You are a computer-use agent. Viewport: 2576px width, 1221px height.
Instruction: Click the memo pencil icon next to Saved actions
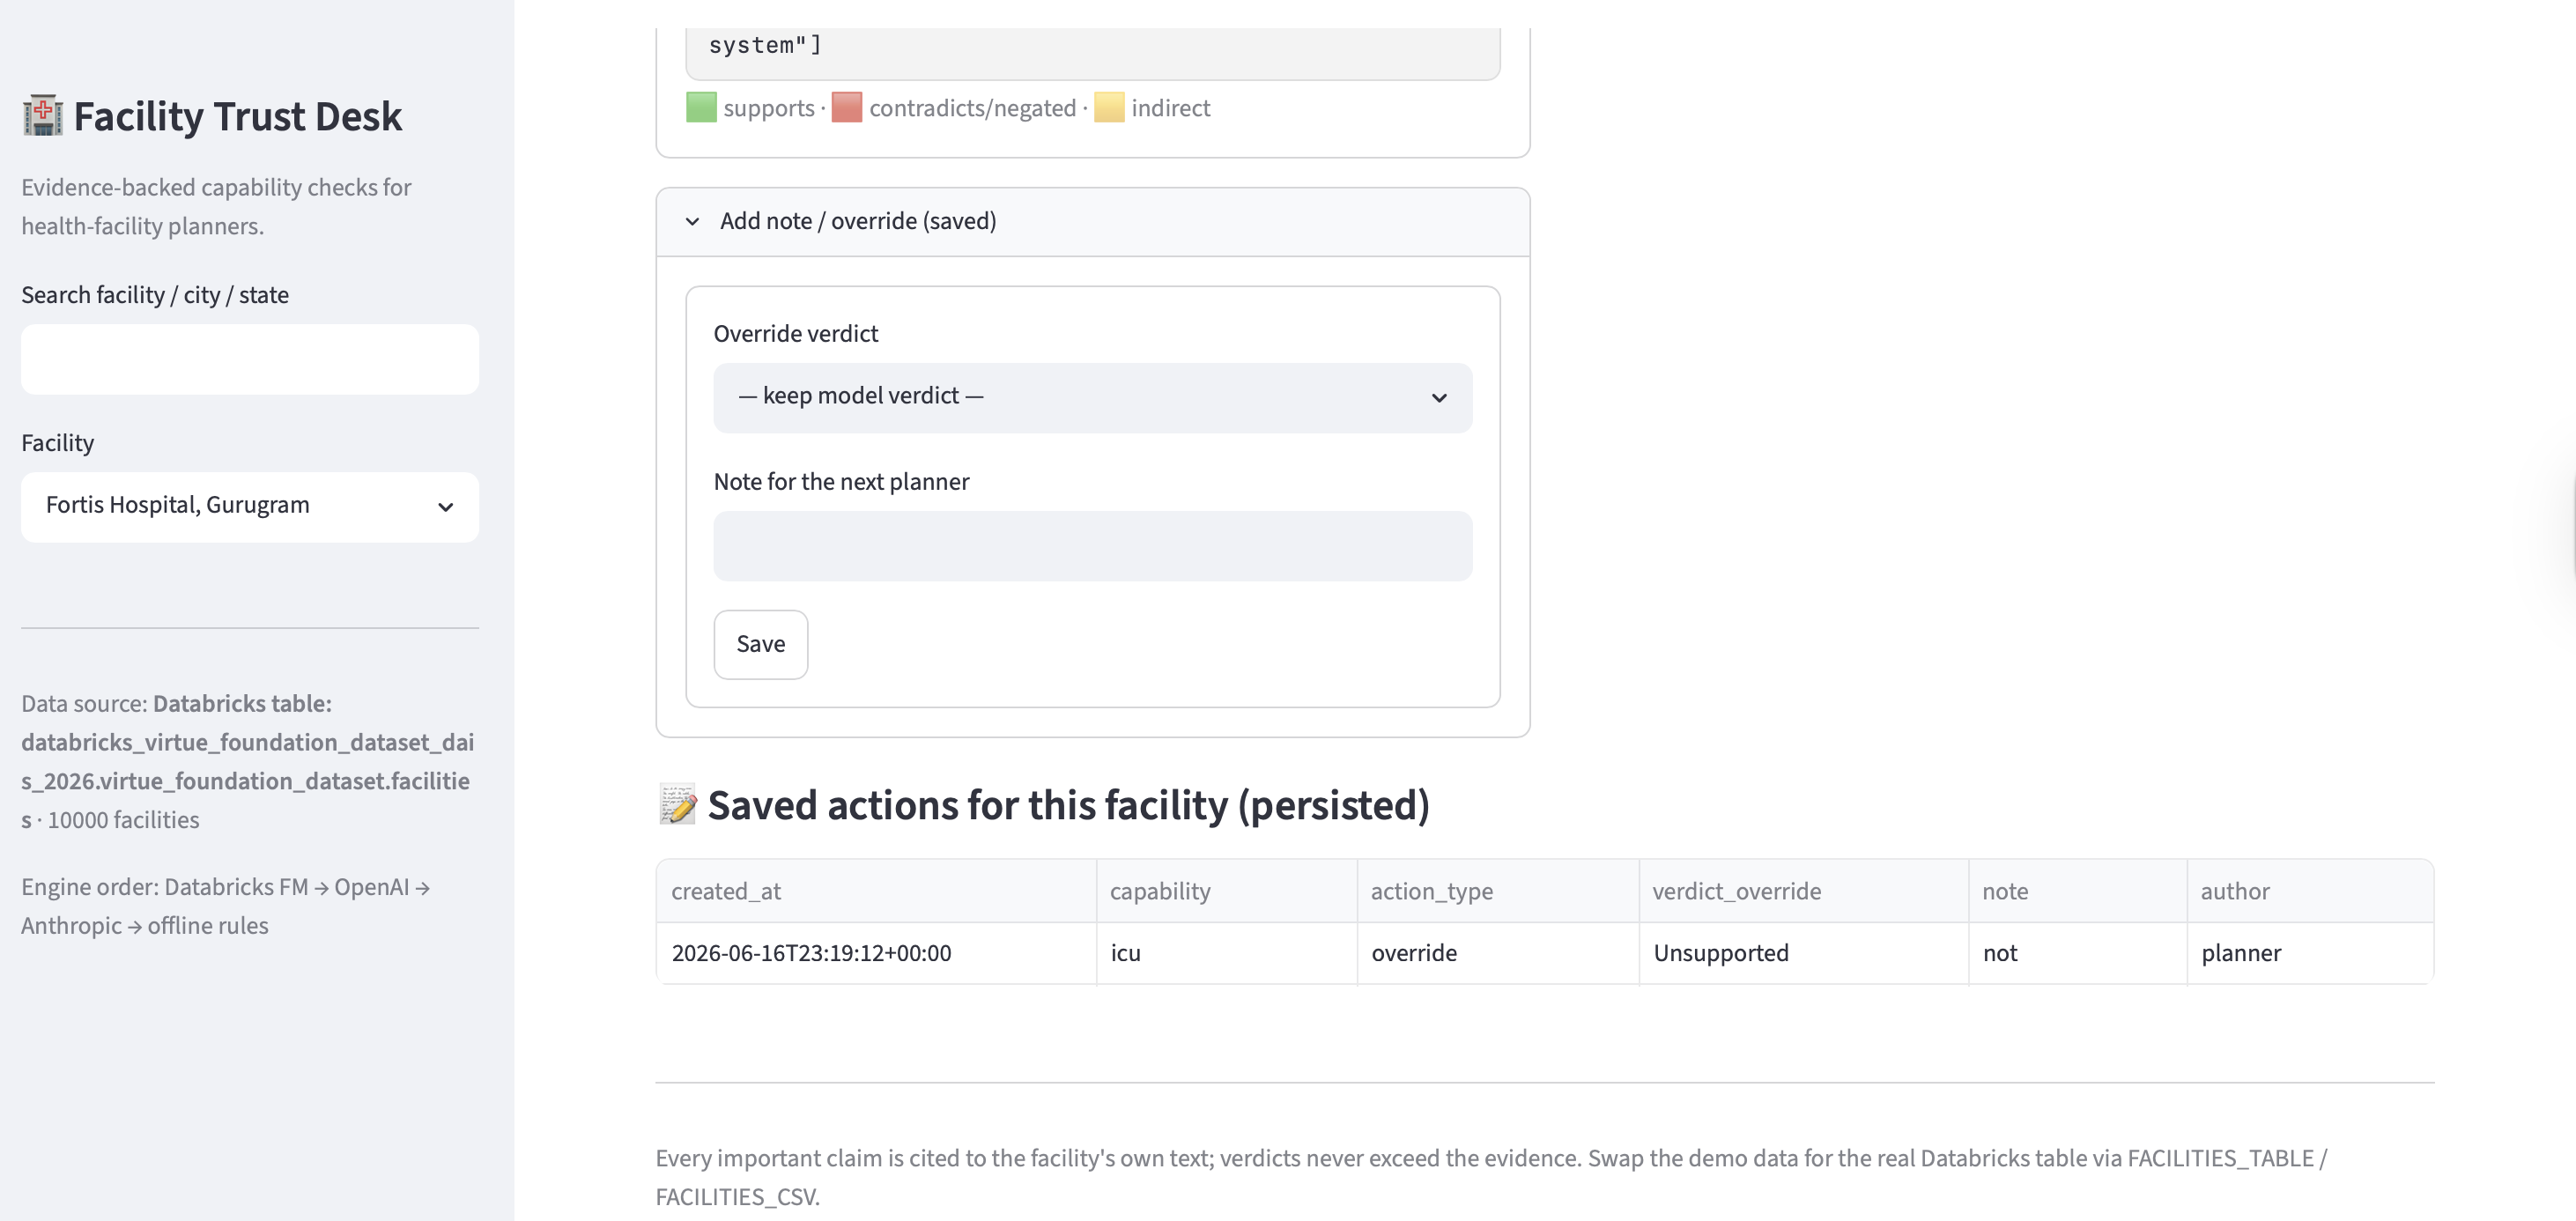coord(677,805)
